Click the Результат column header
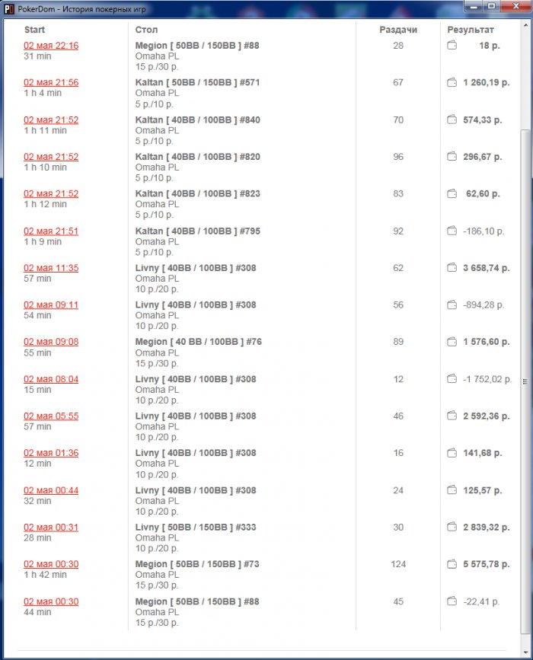This screenshot has width=533, height=660. click(x=471, y=30)
